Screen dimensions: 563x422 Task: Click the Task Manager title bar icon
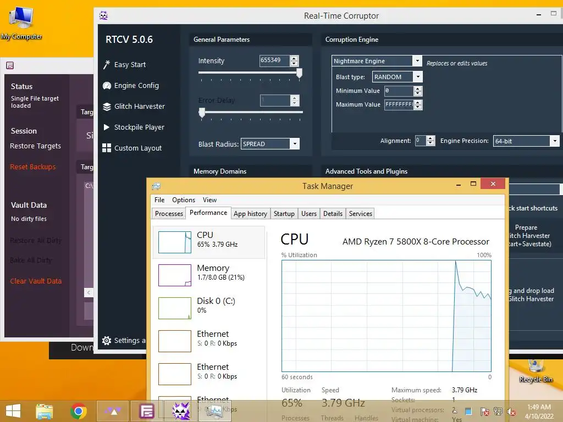point(156,186)
